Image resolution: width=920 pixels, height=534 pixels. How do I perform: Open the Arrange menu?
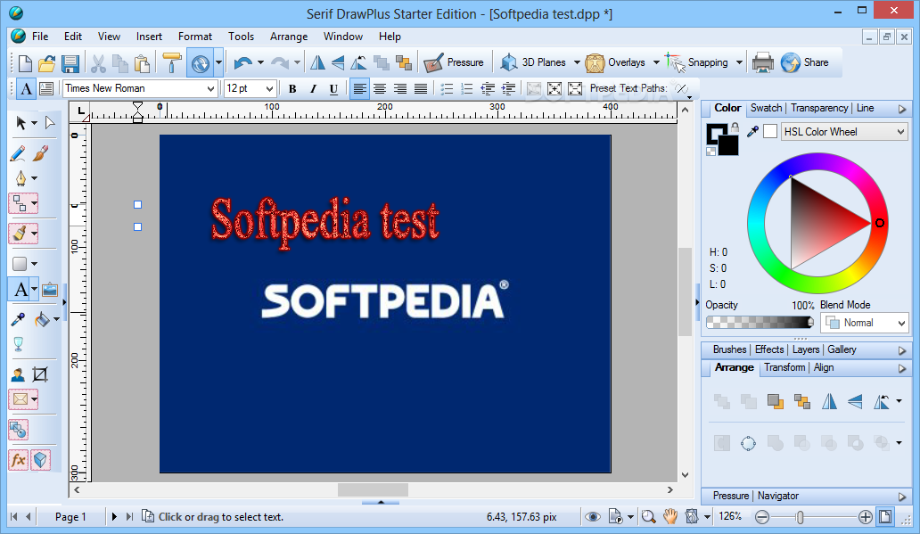[x=289, y=37]
